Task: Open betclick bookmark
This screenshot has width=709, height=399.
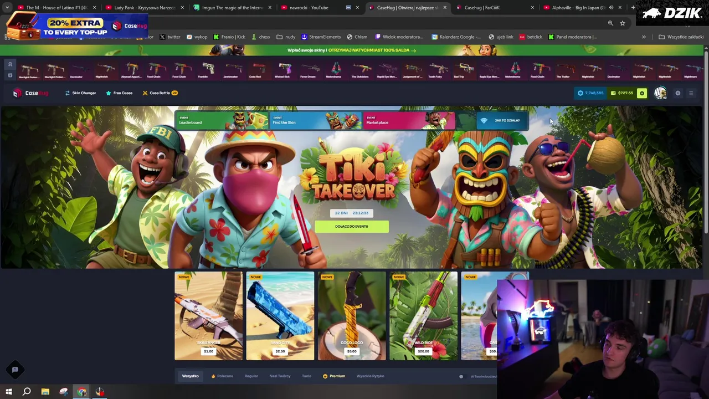Action: (x=531, y=37)
